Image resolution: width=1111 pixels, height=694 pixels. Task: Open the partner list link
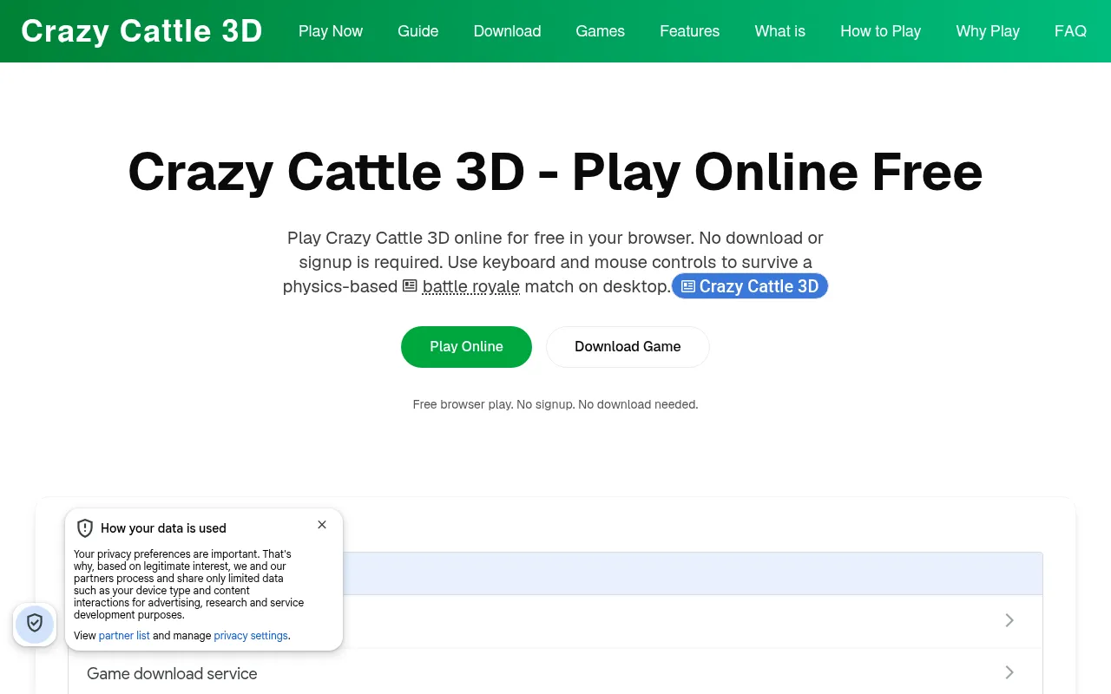click(124, 636)
